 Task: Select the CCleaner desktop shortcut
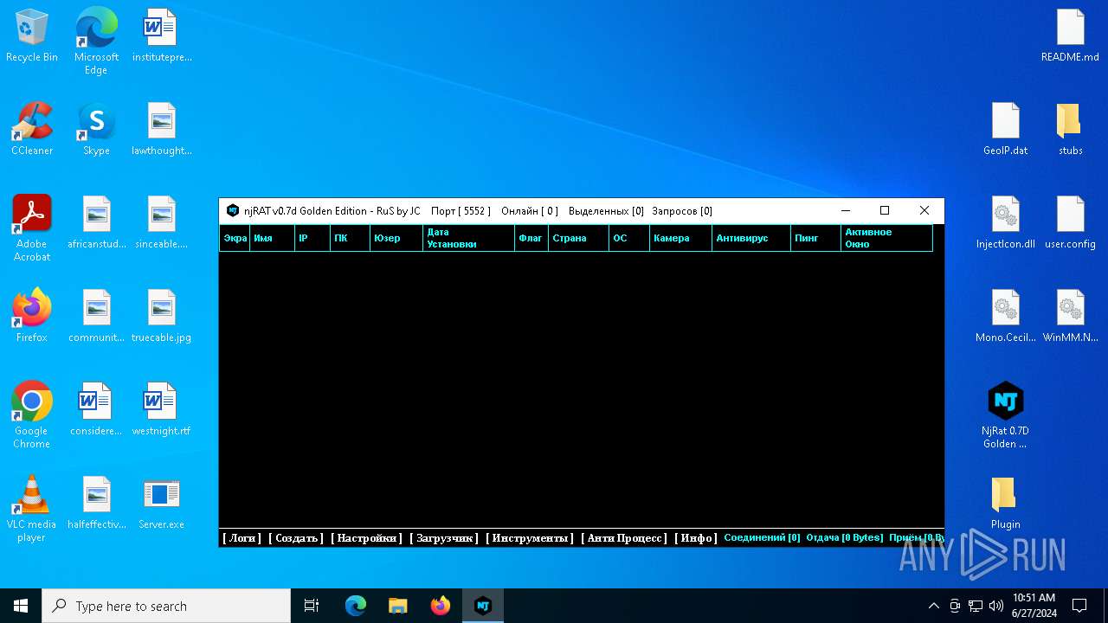pos(32,130)
